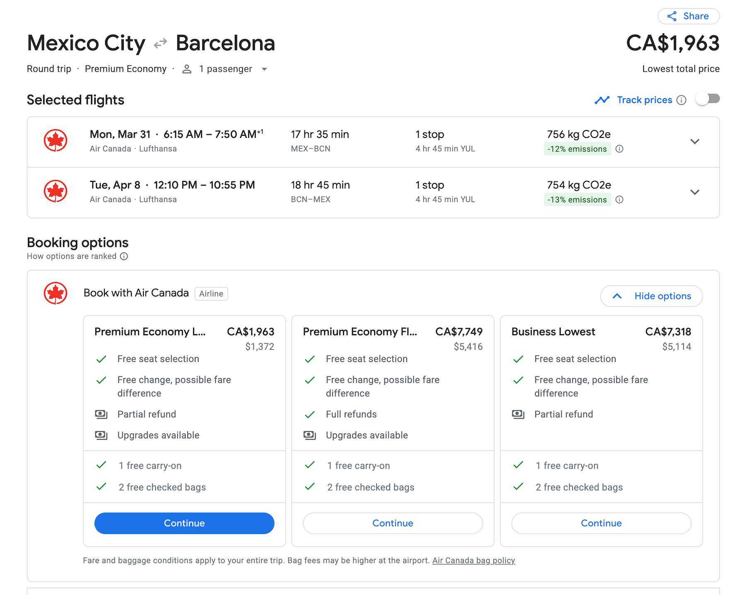Expand Mon, Mar 31 flight details
Viewport: 746px width, 595px height.
point(695,142)
